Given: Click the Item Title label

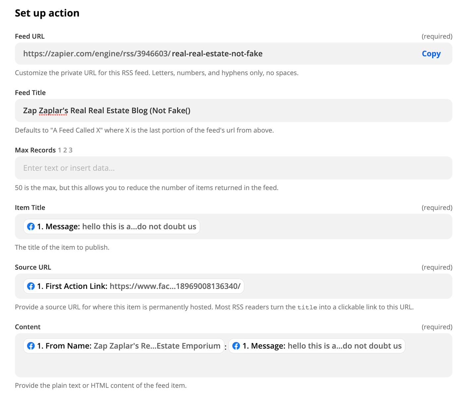Looking at the screenshot, I should (x=30, y=207).
